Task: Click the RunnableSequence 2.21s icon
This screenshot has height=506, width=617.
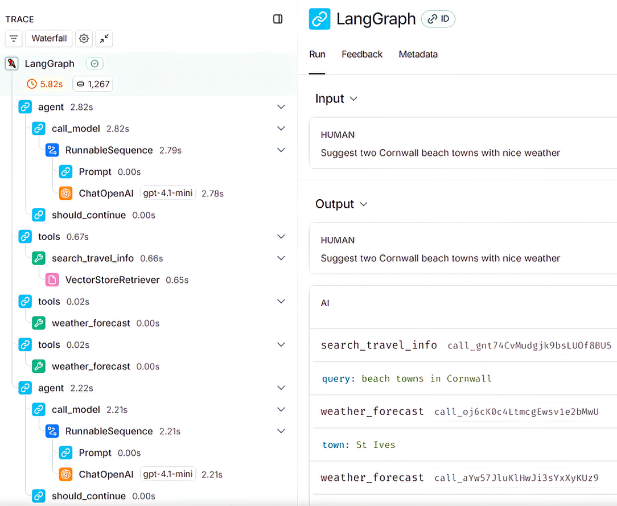Action: pyautogui.click(x=52, y=431)
